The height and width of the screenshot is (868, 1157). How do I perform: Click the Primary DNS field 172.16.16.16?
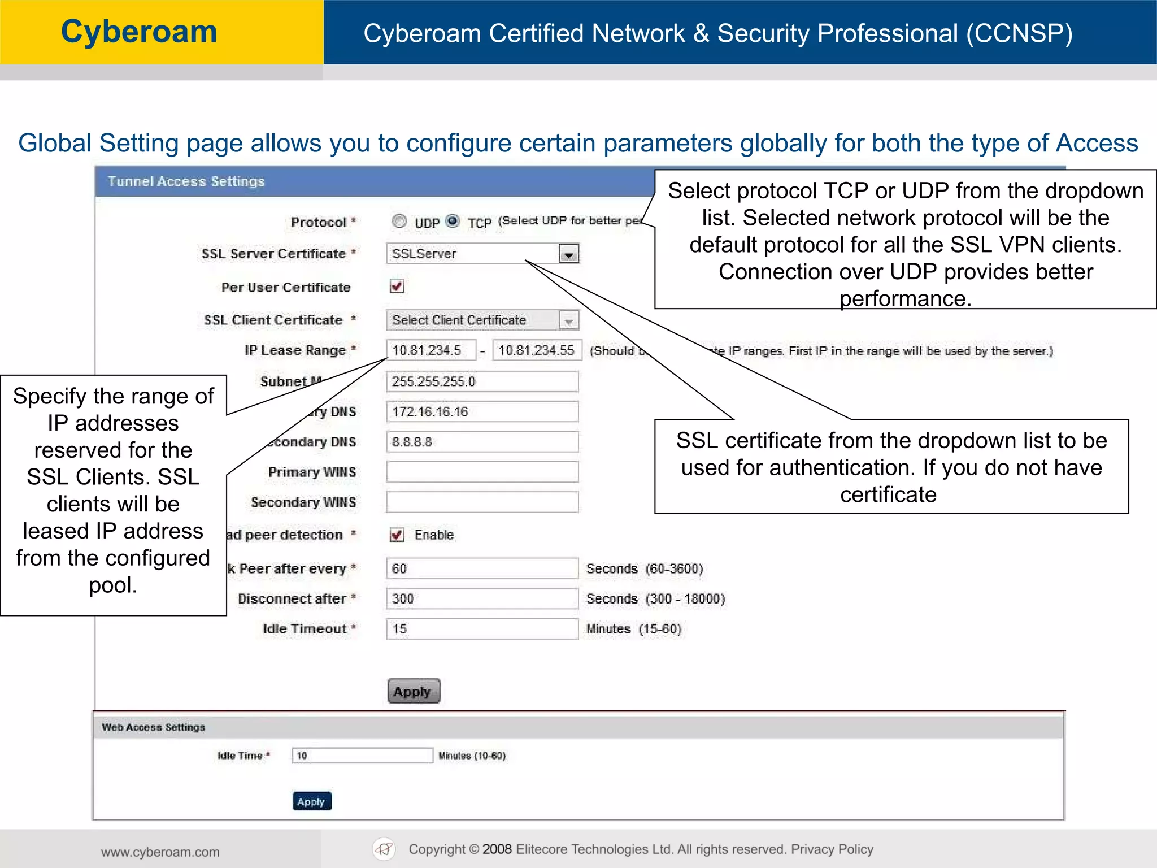pyautogui.click(x=482, y=412)
